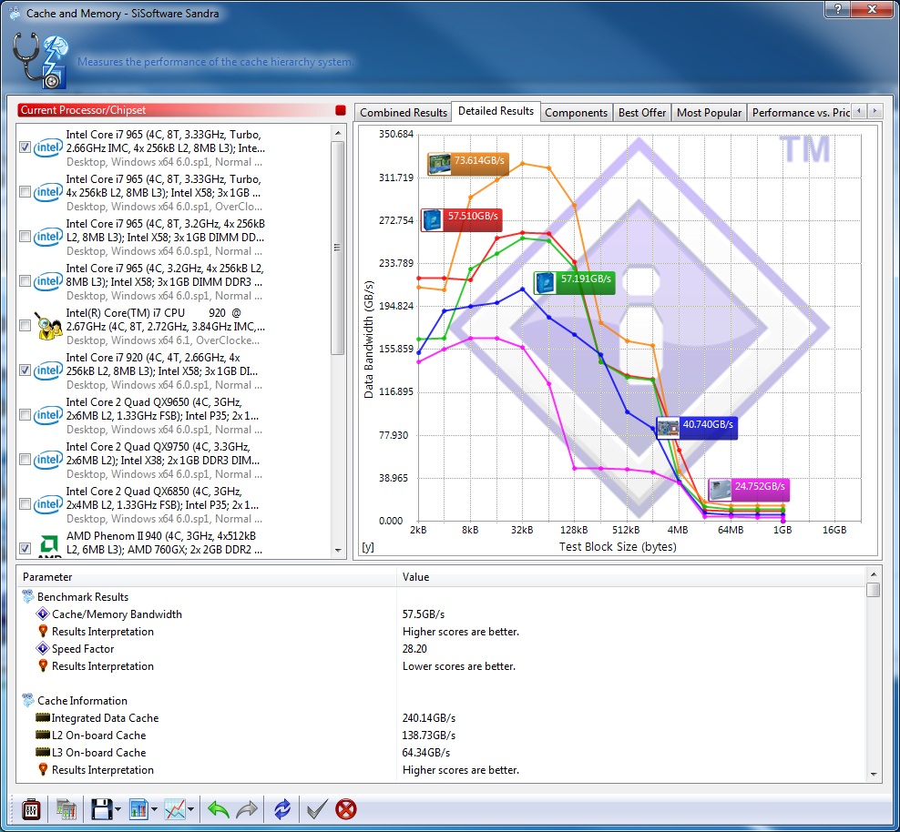Check Core 2 Quad QX9750 entry
Screen dimensions: 900x832
[x=25, y=460]
